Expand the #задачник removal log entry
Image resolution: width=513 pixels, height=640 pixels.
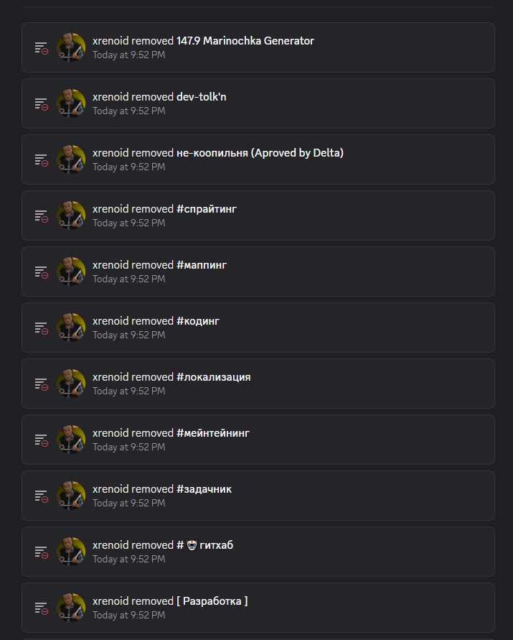click(258, 496)
